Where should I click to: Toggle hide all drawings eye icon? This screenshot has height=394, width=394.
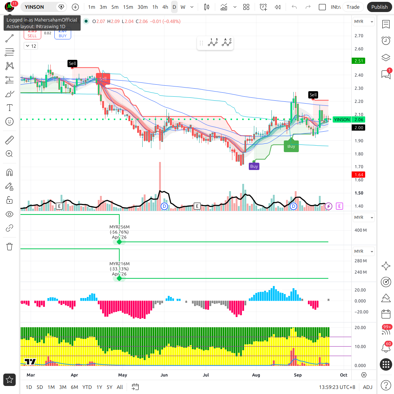9,214
